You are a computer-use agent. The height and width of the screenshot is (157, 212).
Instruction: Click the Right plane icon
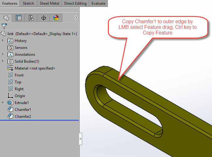[x=10, y=89]
